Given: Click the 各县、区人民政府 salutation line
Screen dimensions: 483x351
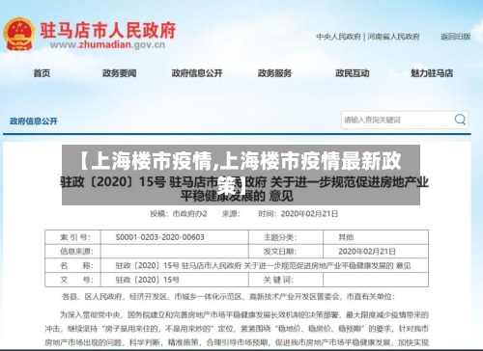Looking at the screenshot, I should click(x=228, y=296).
